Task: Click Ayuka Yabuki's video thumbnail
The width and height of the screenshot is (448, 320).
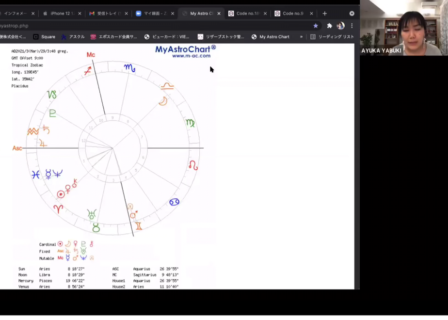Action: (404, 28)
